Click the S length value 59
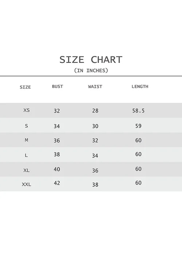Screen dimensions: 182x274 138,126
